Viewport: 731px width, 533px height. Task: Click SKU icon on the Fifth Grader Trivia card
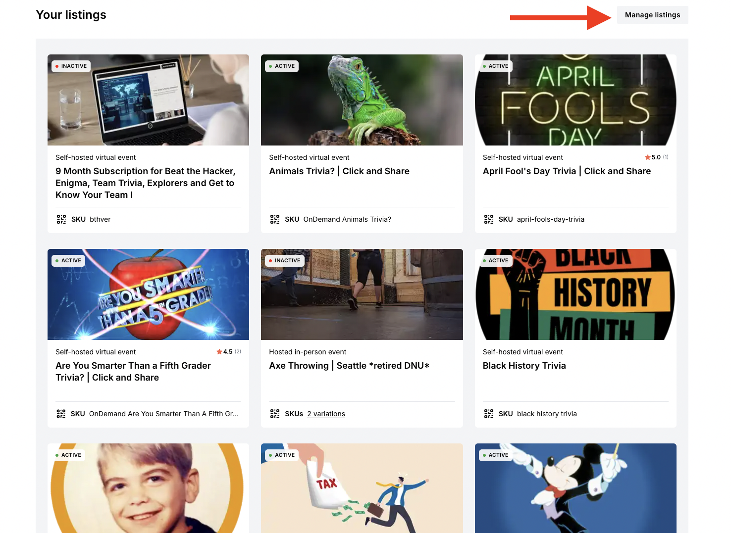[x=61, y=414]
